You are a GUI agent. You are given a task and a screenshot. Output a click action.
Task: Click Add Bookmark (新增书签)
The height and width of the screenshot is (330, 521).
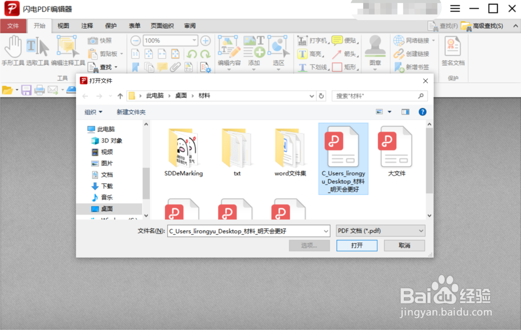(412, 67)
